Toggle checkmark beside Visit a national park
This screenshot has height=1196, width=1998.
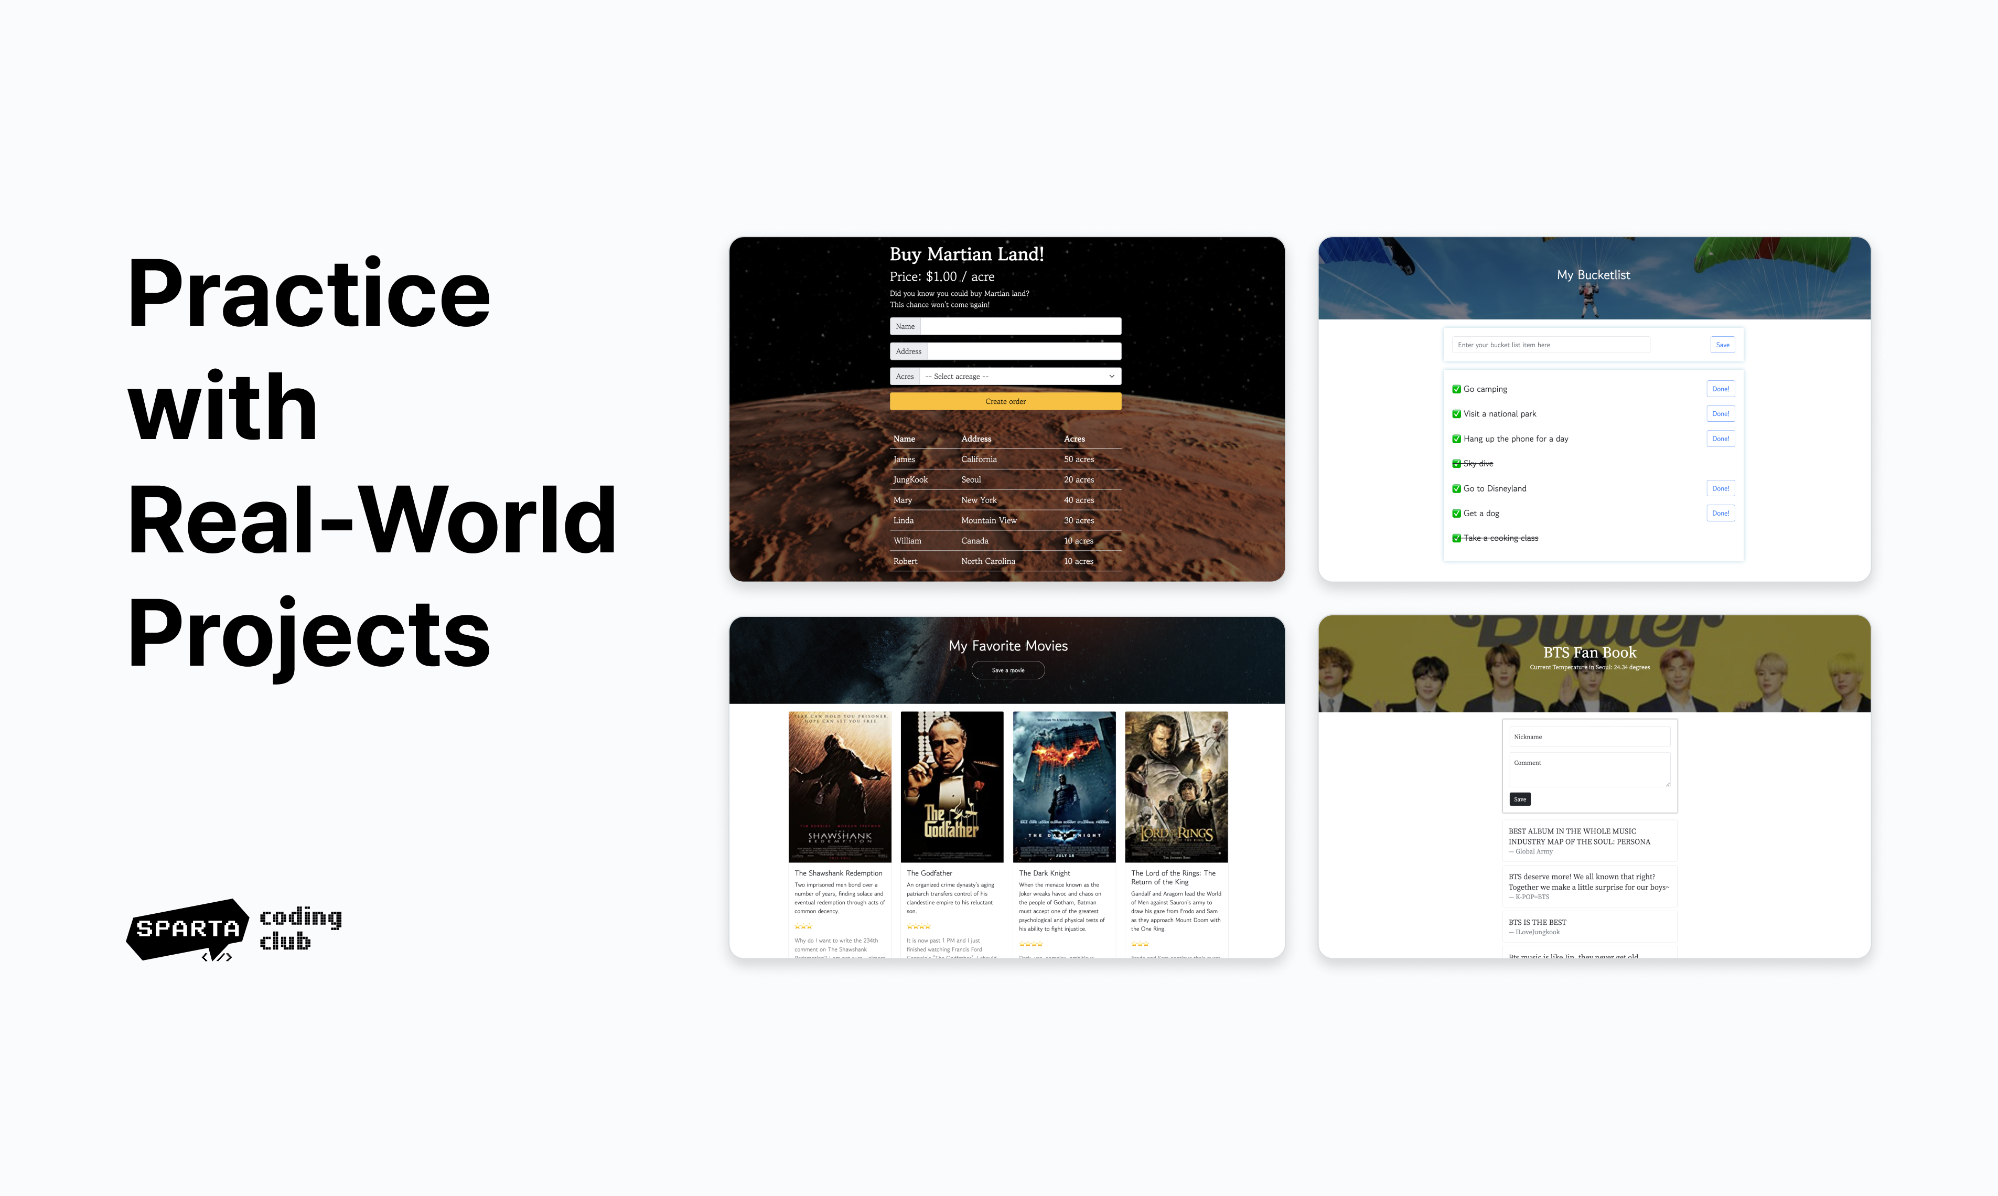(x=1457, y=414)
